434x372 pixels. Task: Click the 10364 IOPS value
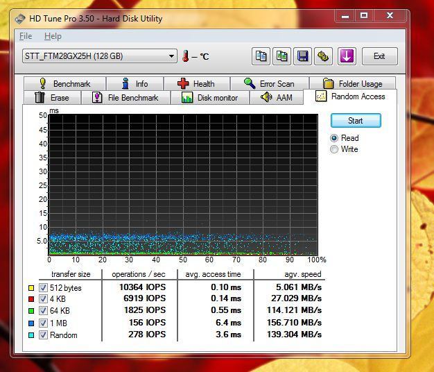pyautogui.click(x=143, y=287)
